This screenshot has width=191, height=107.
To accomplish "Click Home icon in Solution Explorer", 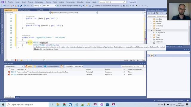I will pos(154,13).
